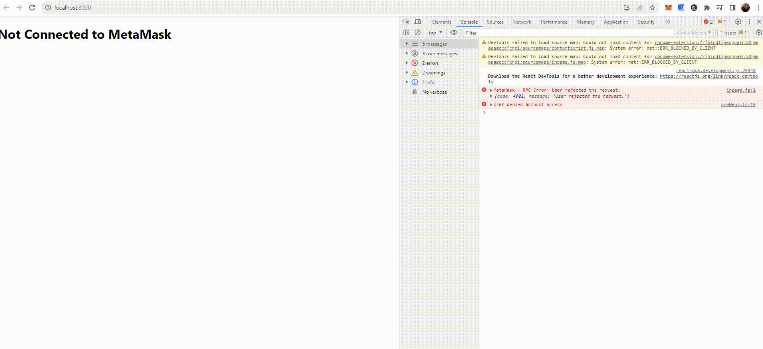Image resolution: width=763 pixels, height=349 pixels.
Task: Bookmark this page with star icon
Action: pyautogui.click(x=652, y=8)
